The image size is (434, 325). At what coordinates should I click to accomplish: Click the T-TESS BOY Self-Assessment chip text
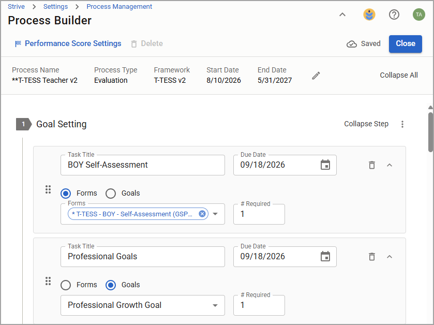point(132,214)
